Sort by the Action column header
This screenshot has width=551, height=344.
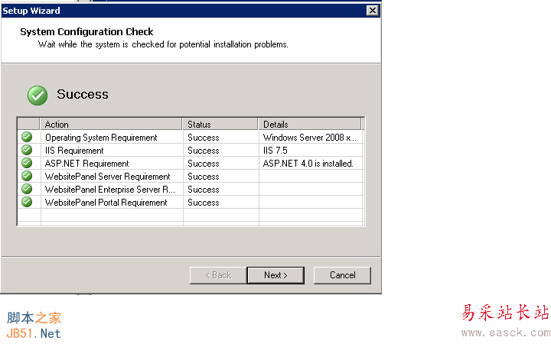(111, 125)
